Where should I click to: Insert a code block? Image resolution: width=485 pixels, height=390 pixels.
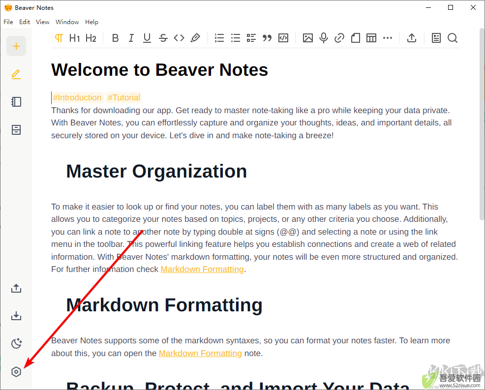coord(283,38)
